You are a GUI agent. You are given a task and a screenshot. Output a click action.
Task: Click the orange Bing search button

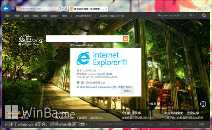pos(125,39)
